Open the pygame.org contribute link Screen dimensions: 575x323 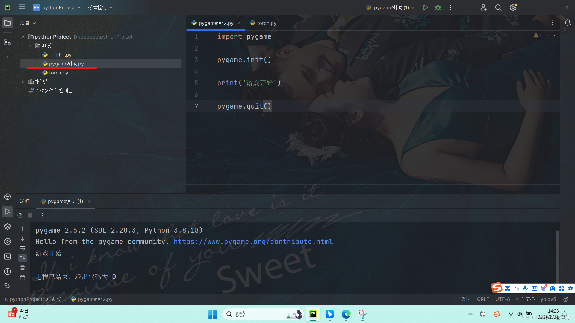[x=253, y=242]
